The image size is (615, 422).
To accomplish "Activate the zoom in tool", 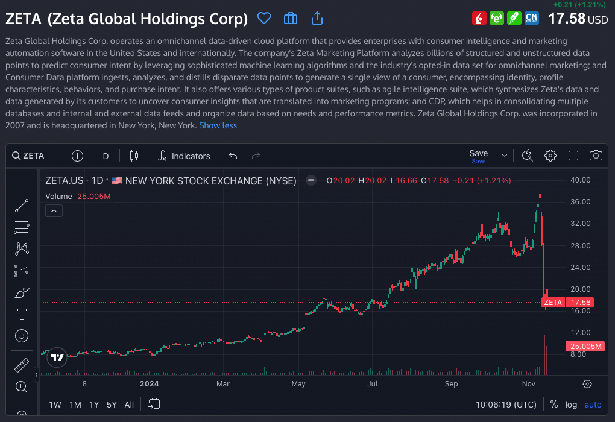I will 22,386.
